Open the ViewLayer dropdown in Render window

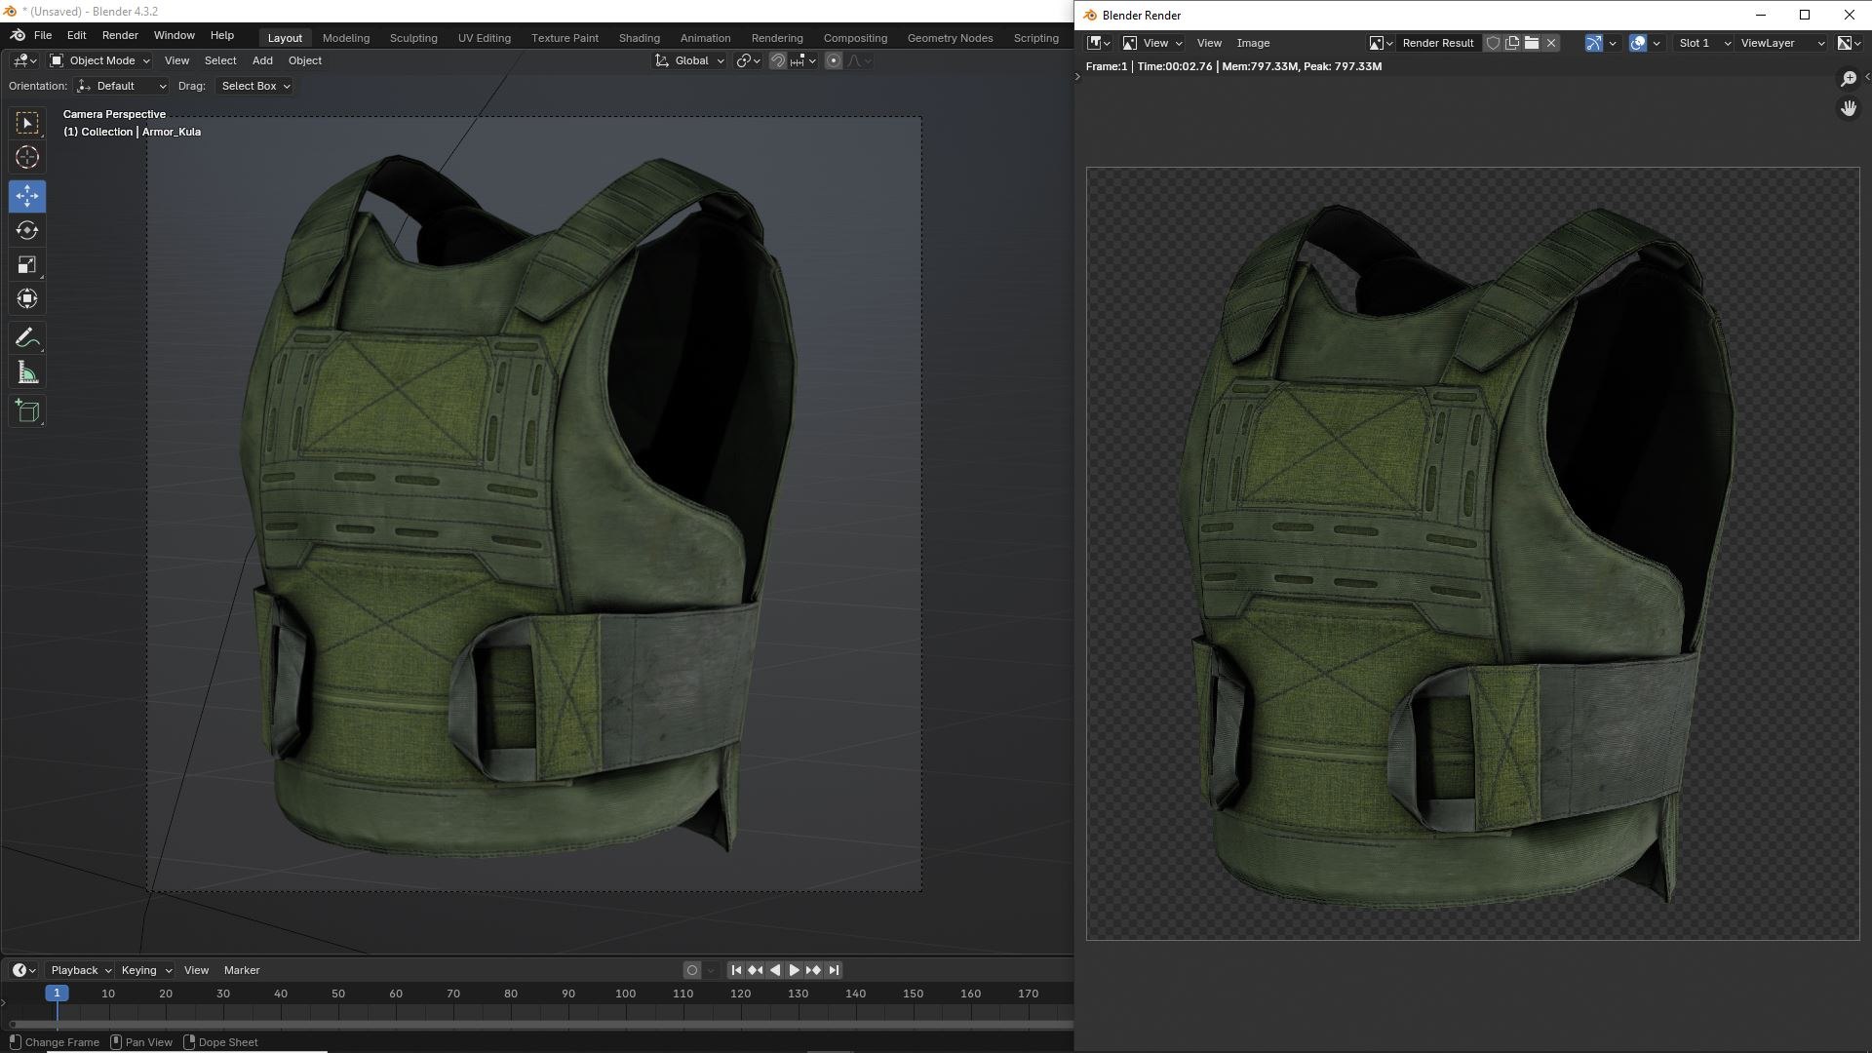point(1782,43)
